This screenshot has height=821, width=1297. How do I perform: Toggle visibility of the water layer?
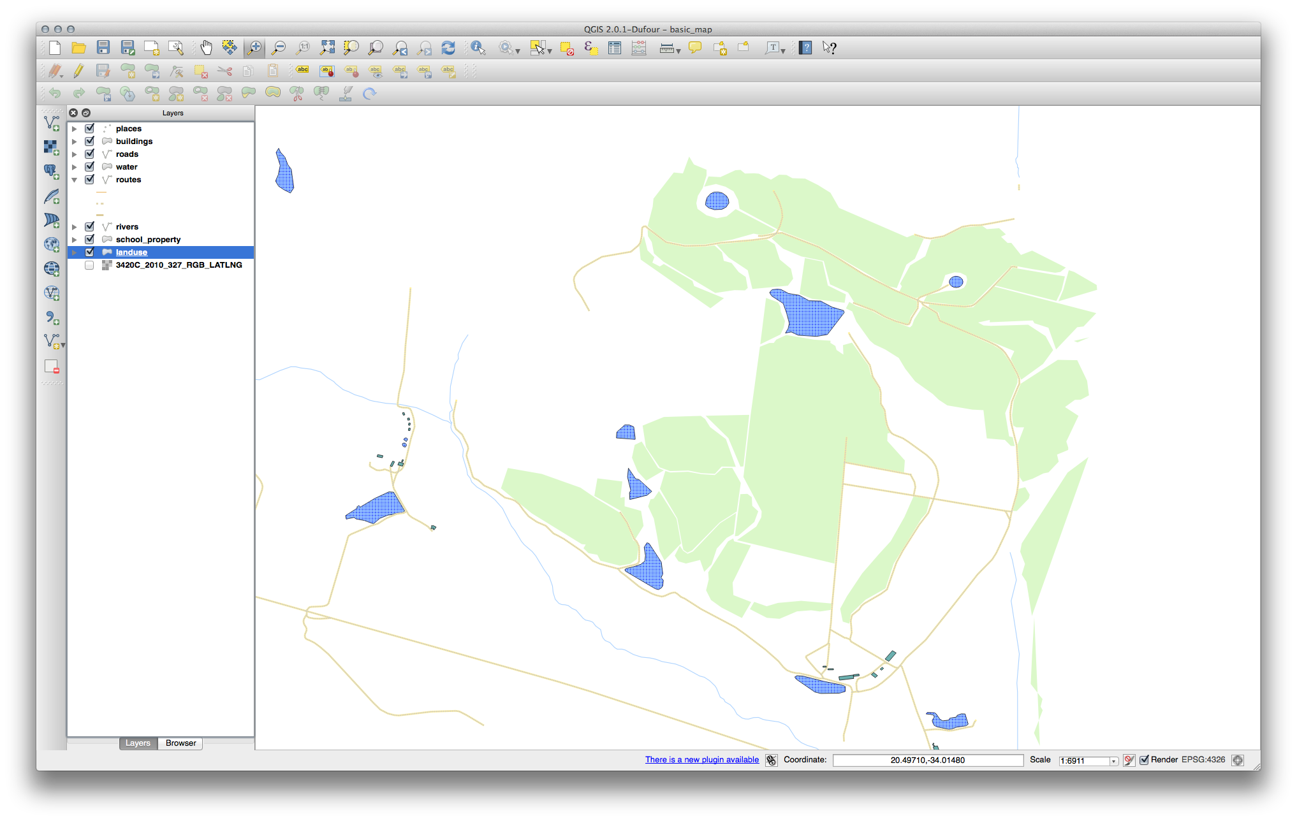89,166
